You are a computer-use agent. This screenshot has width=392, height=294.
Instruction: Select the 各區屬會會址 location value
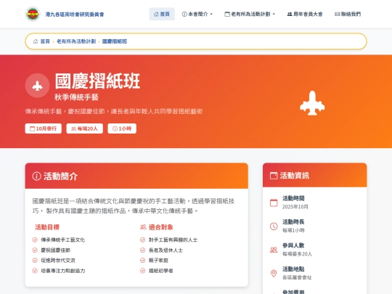coord(297,277)
